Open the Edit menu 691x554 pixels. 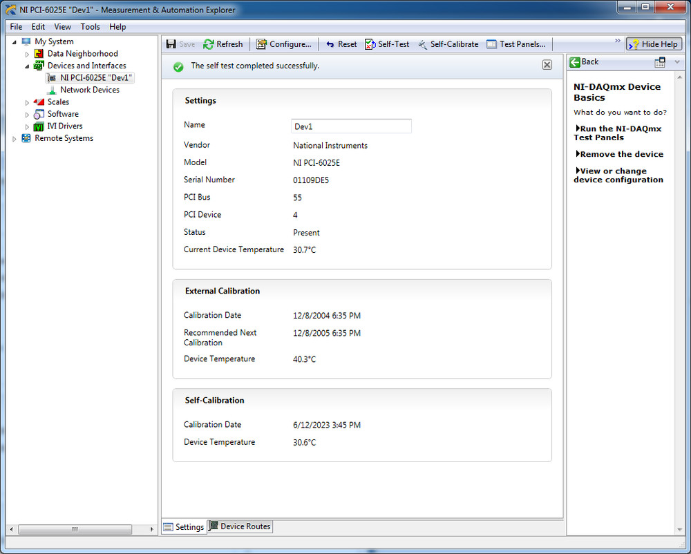point(38,26)
